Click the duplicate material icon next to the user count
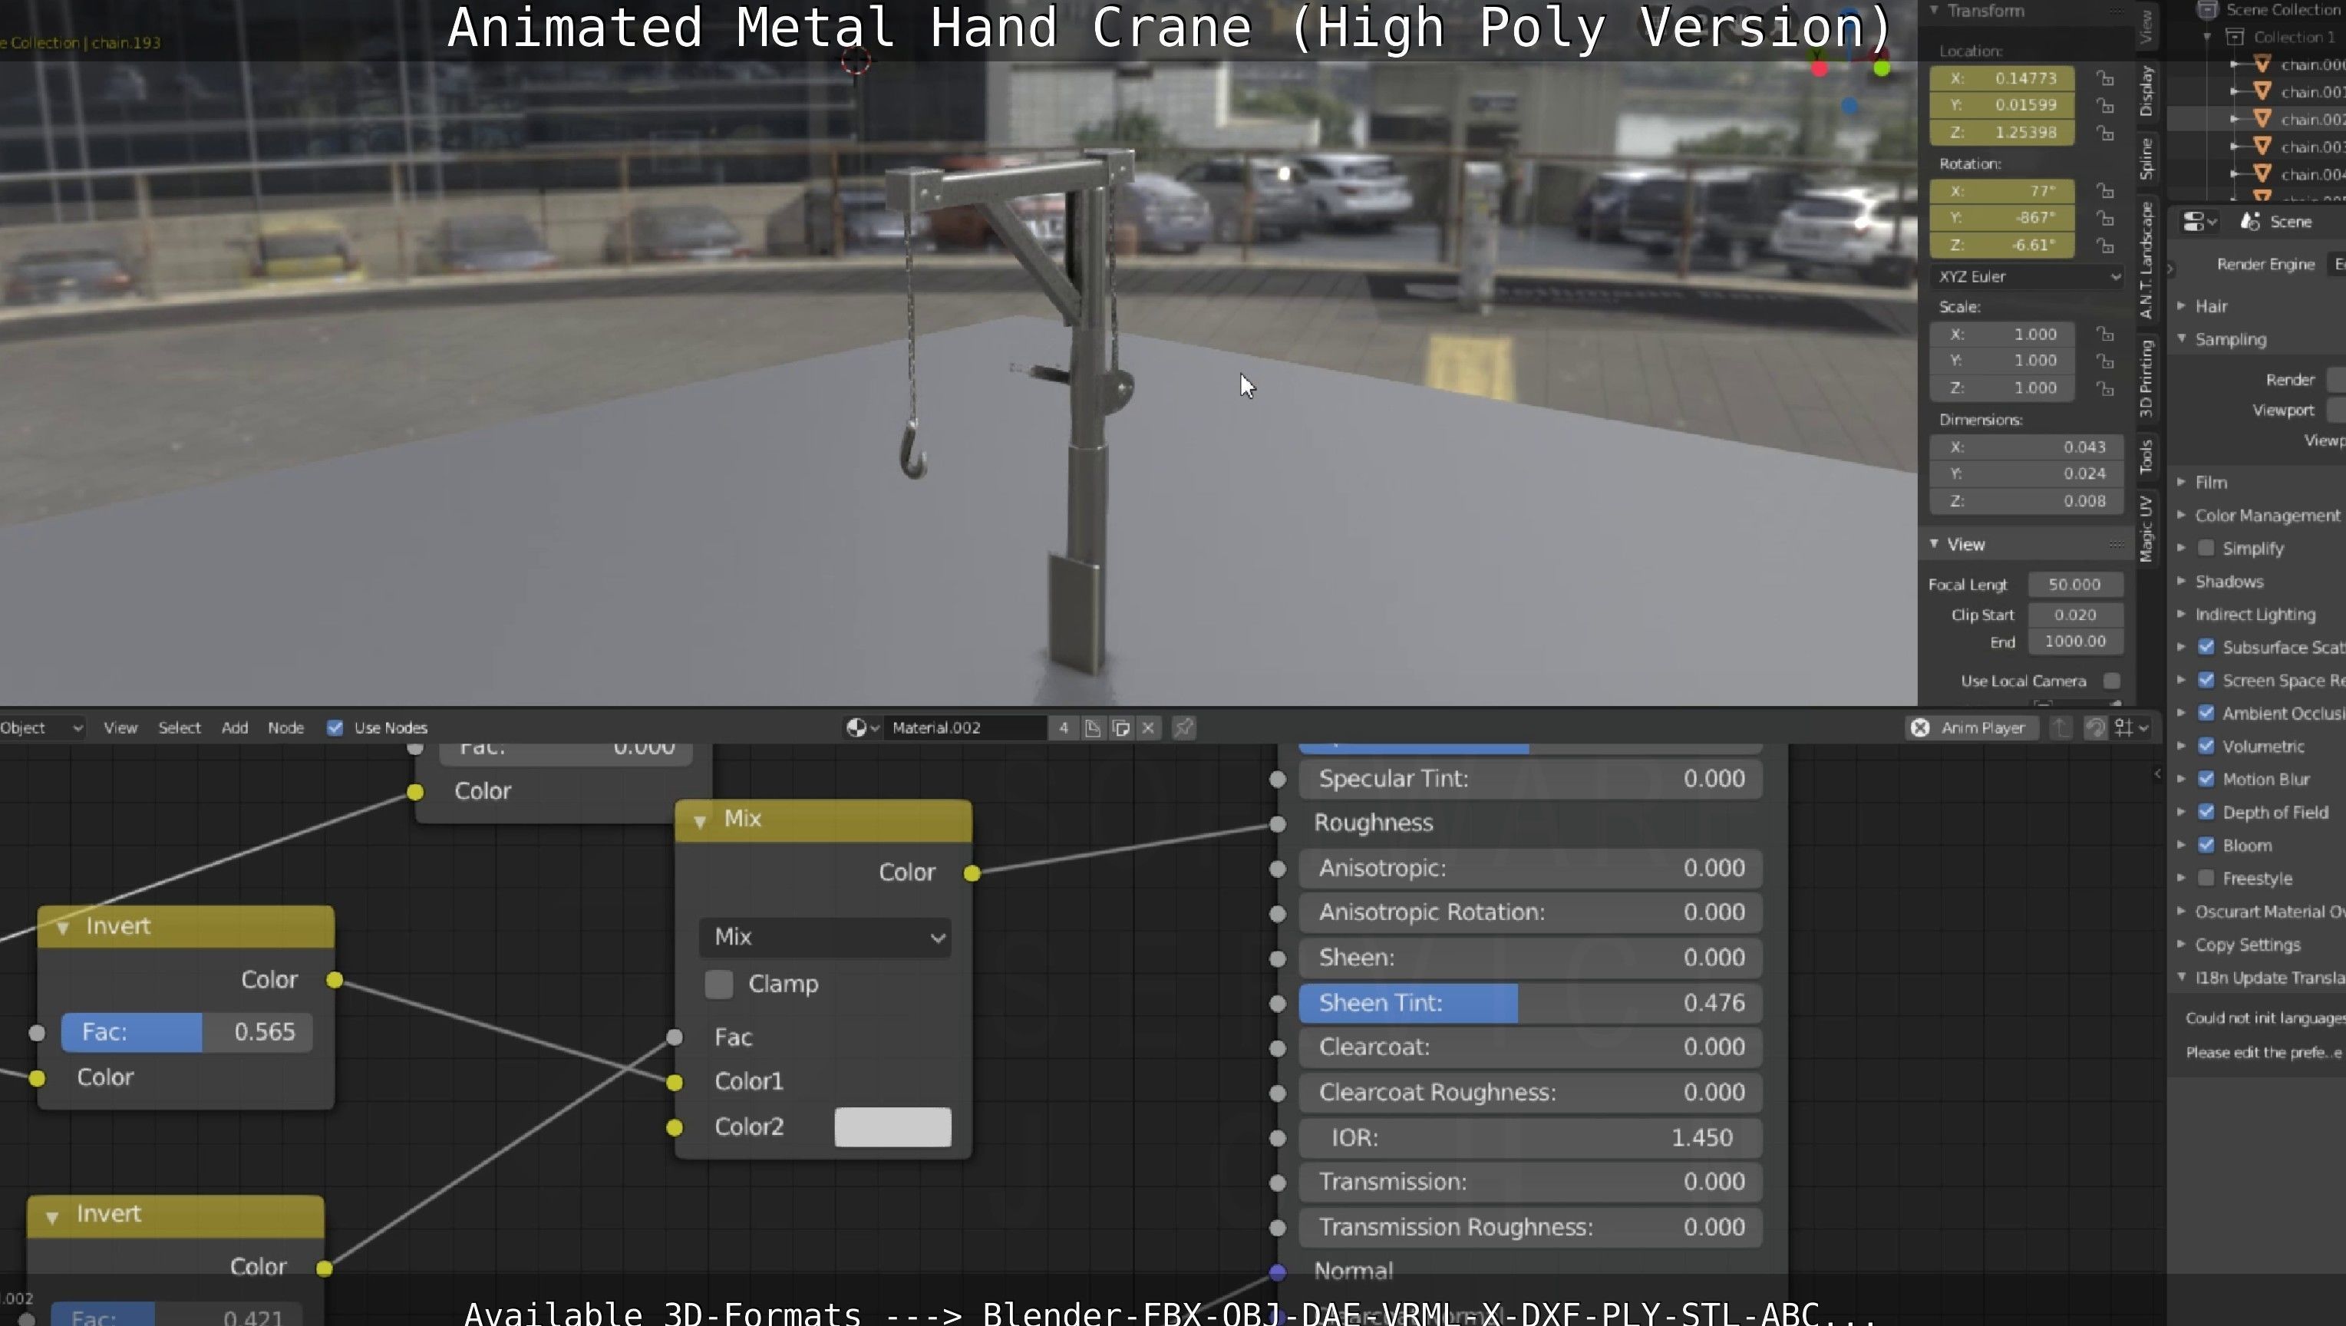 (1121, 727)
